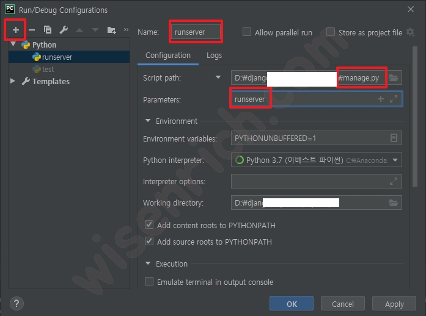Focus the Name input field
426x316 pixels.
pyautogui.click(x=196, y=32)
